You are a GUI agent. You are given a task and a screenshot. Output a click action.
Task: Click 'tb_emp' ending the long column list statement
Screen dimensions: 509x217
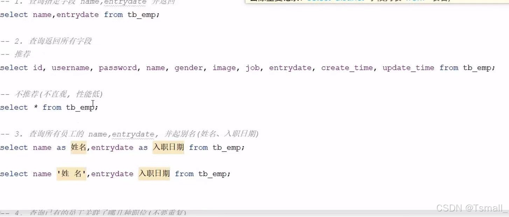477,68
